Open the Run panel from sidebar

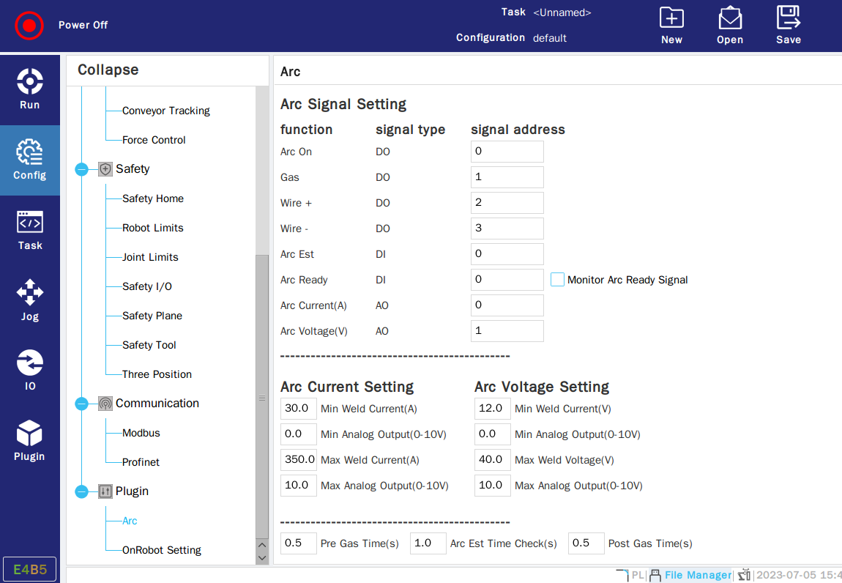tap(30, 89)
